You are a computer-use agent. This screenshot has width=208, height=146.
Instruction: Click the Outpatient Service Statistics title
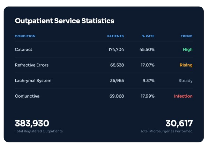65,21
